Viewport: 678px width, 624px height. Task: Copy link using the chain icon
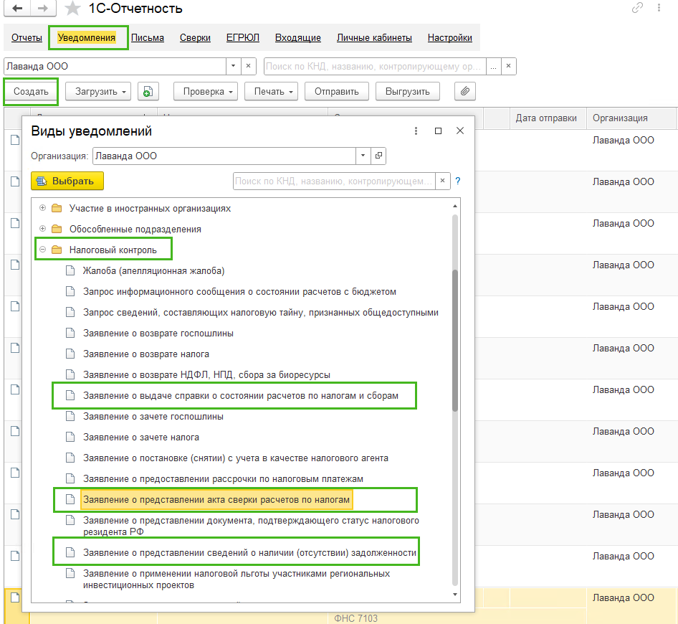point(637,8)
